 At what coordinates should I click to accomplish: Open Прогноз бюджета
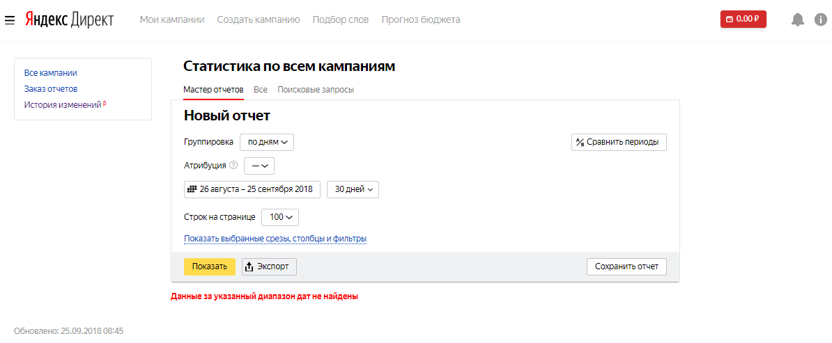click(421, 19)
